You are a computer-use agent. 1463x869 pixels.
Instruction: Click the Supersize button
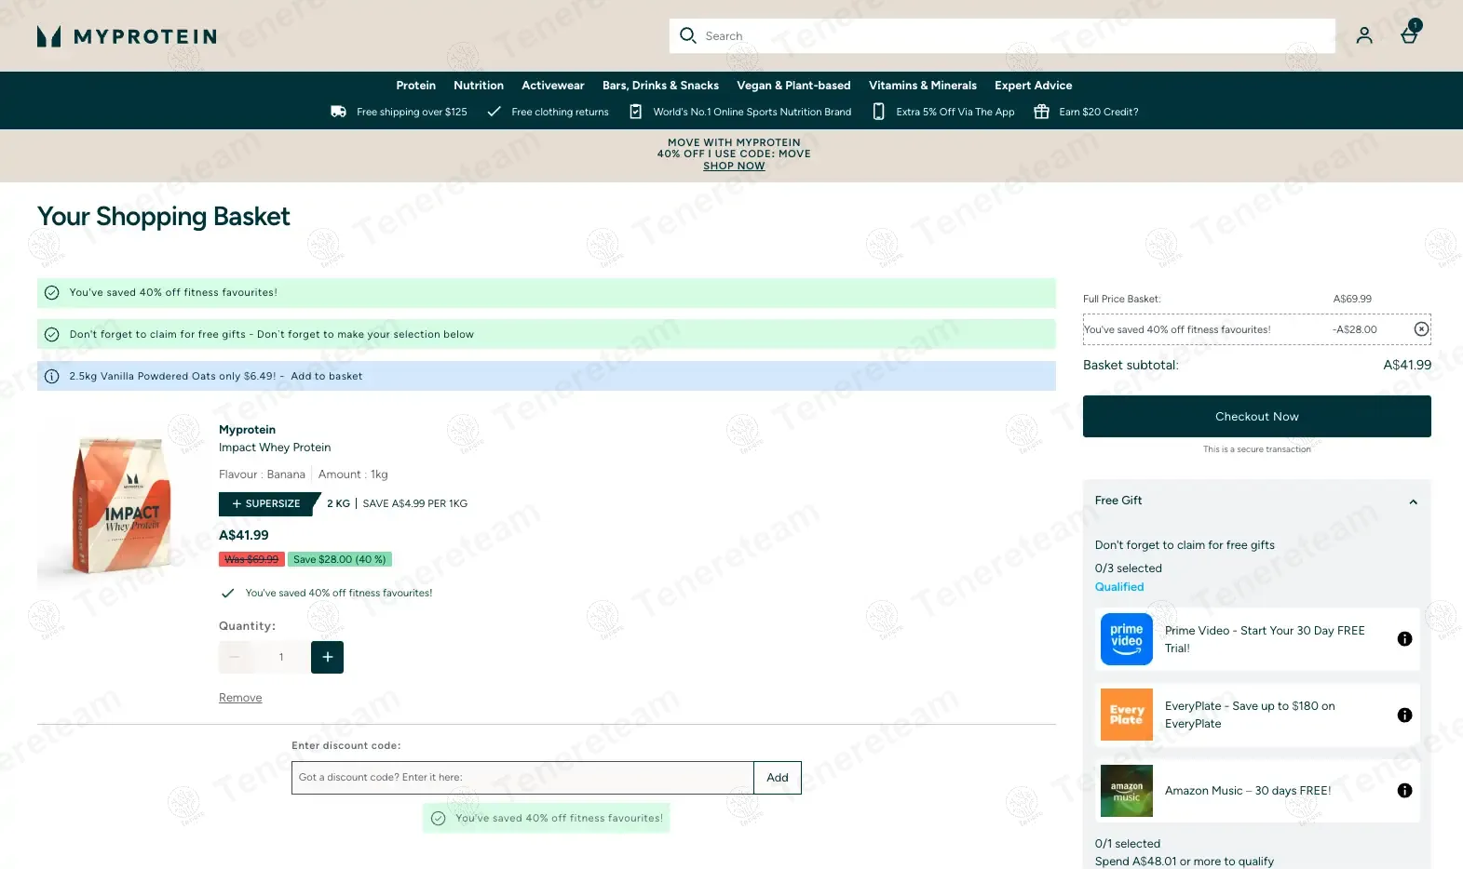click(267, 503)
